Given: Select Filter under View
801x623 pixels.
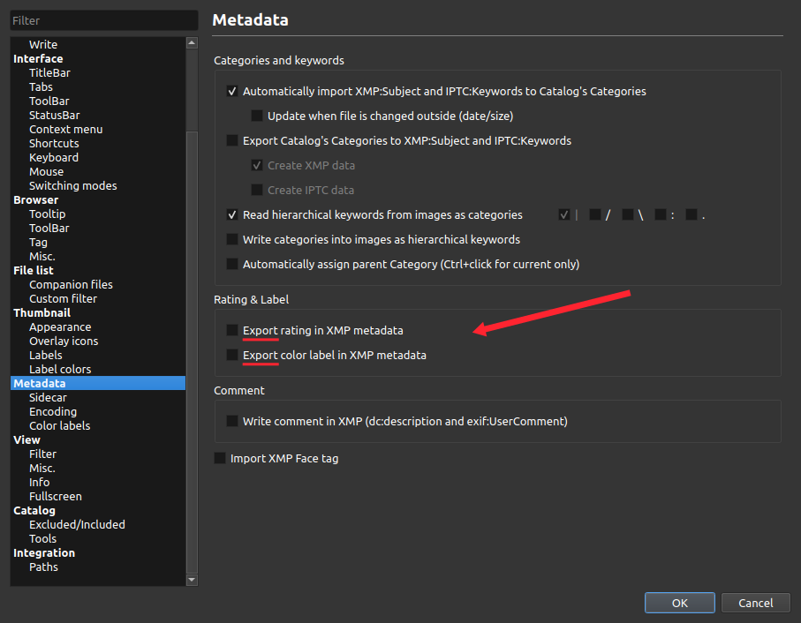Looking at the screenshot, I should tap(43, 454).
